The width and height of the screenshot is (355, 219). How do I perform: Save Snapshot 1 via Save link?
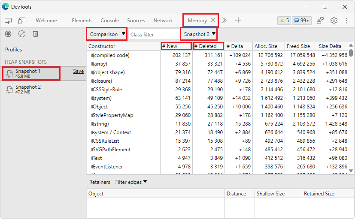[x=78, y=71]
